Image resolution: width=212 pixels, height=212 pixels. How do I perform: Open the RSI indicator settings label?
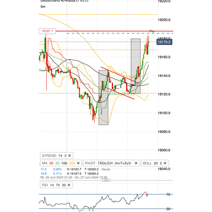click(45, 185)
